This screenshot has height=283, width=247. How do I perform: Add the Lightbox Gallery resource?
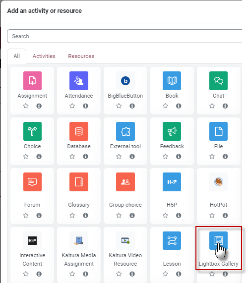click(218, 240)
